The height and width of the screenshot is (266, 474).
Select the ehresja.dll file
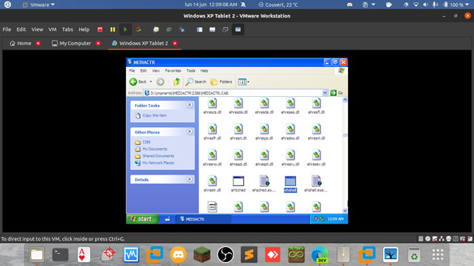264,132
